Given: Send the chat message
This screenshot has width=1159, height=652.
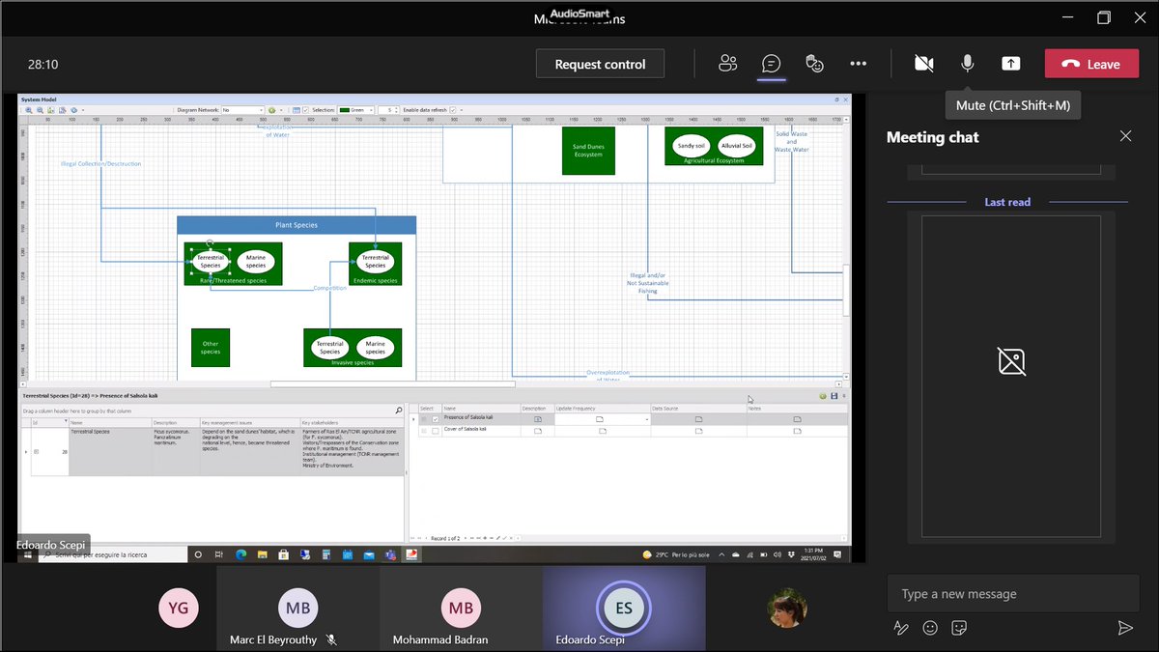Looking at the screenshot, I should [x=1125, y=628].
